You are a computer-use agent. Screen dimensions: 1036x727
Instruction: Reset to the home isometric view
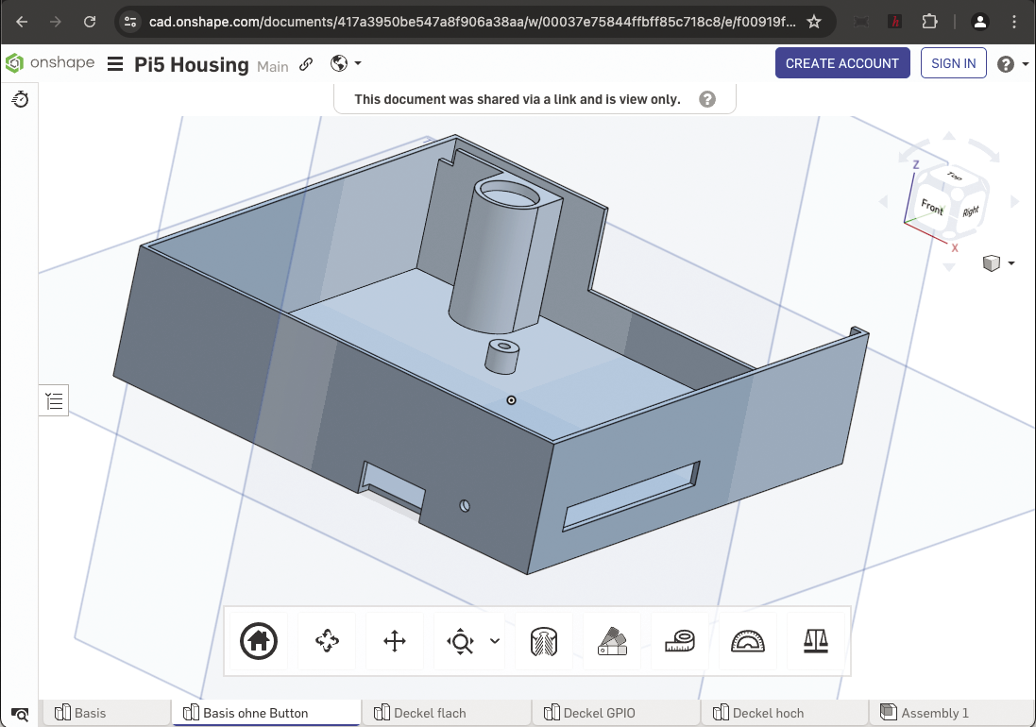[x=257, y=641]
